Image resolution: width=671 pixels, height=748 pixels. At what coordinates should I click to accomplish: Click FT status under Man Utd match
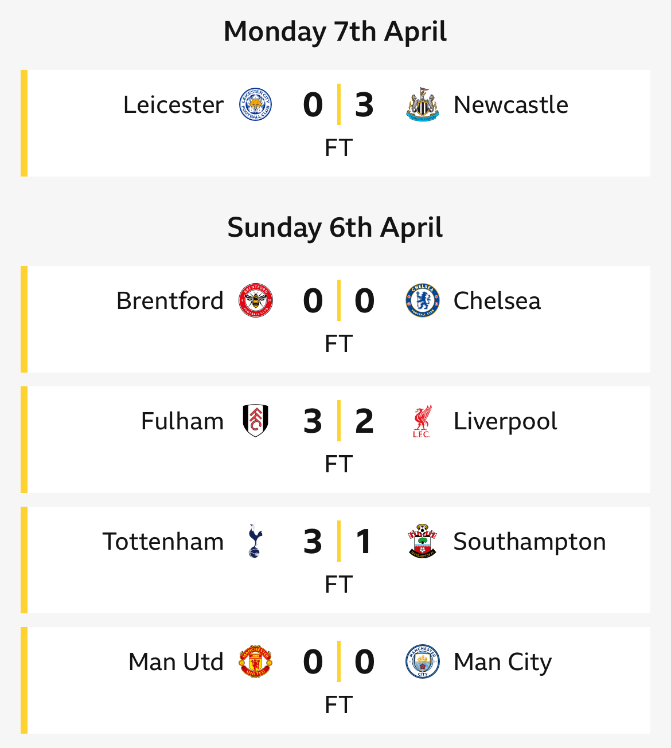[338, 705]
